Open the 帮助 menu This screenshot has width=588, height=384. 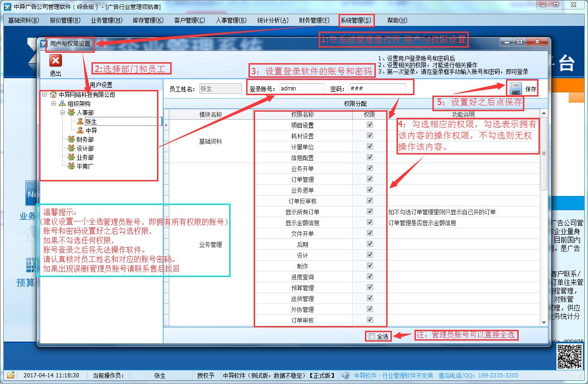(397, 20)
